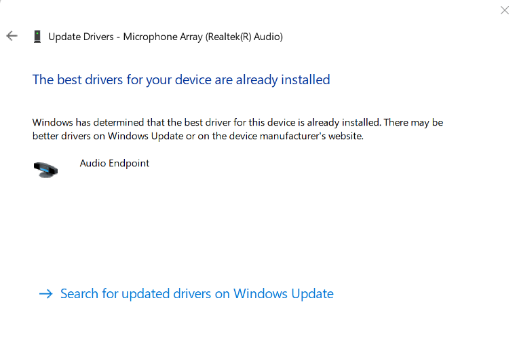517x364 pixels.
Task: Click "is already installed" in description paragraph
Action: coord(342,122)
